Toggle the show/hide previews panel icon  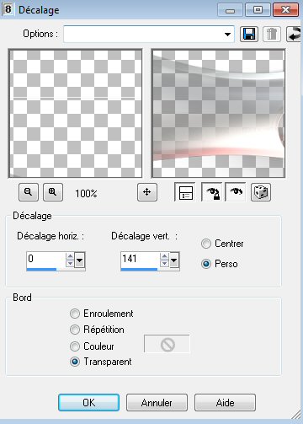[185, 192]
